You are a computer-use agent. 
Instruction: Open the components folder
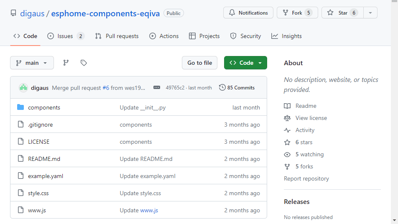44,107
